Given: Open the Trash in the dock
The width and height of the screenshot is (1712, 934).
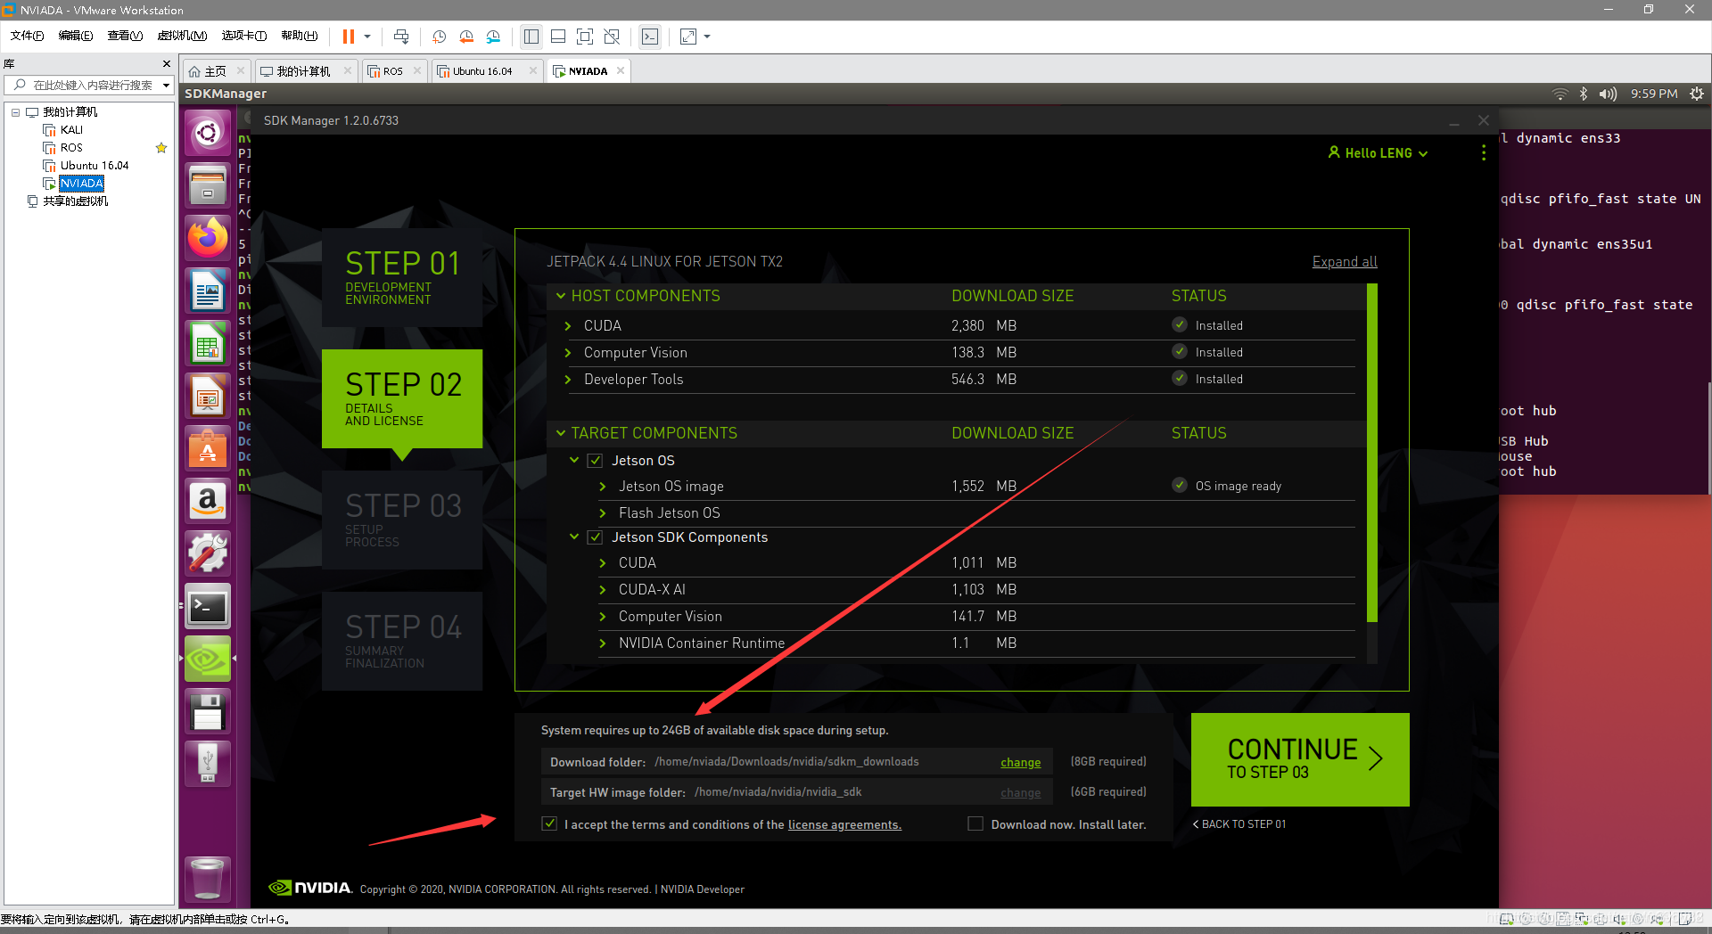Looking at the screenshot, I should coord(208,879).
